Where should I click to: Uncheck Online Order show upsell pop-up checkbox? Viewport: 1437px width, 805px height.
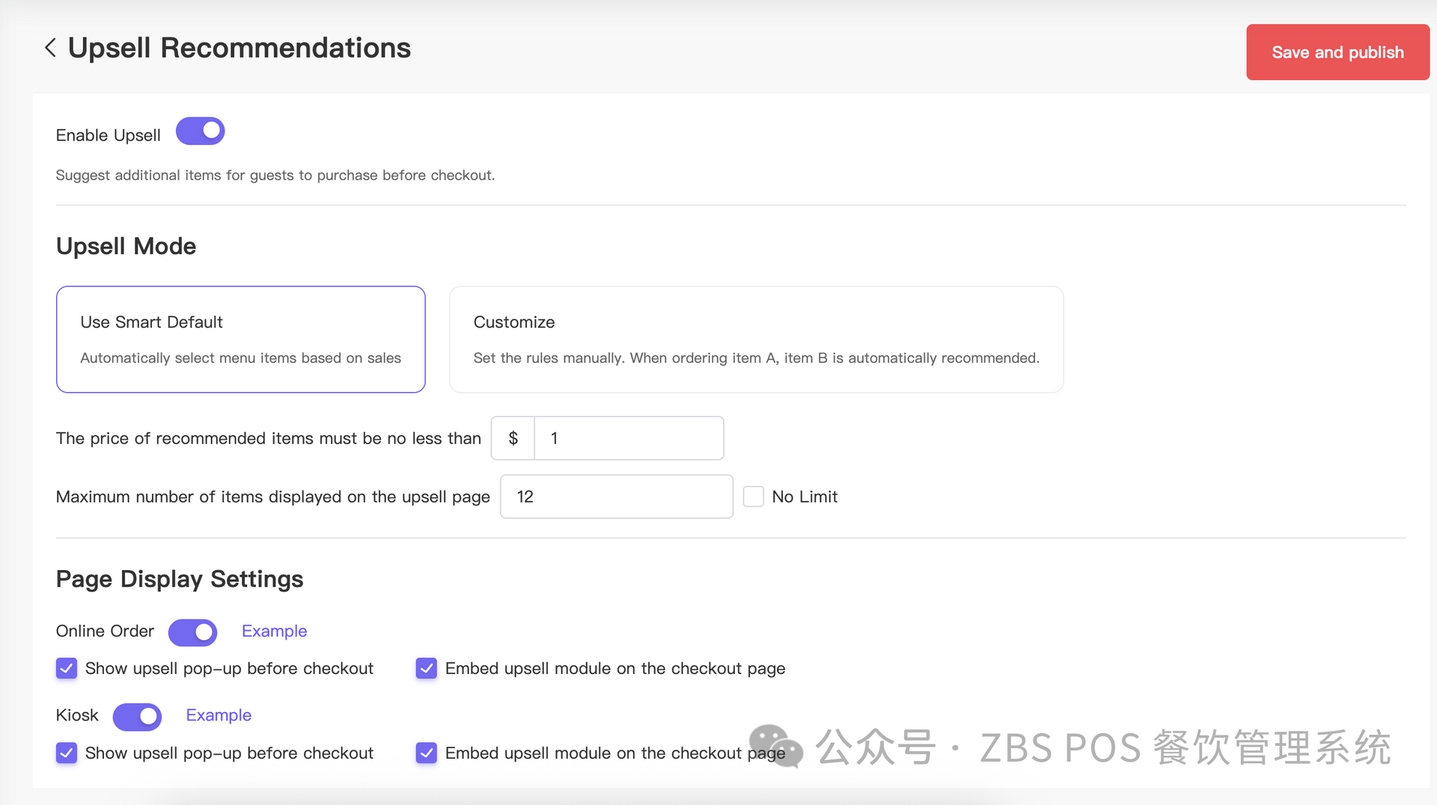tap(67, 668)
